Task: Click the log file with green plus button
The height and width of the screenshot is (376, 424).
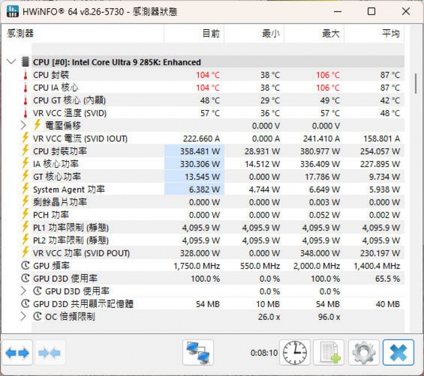Action: [329, 353]
